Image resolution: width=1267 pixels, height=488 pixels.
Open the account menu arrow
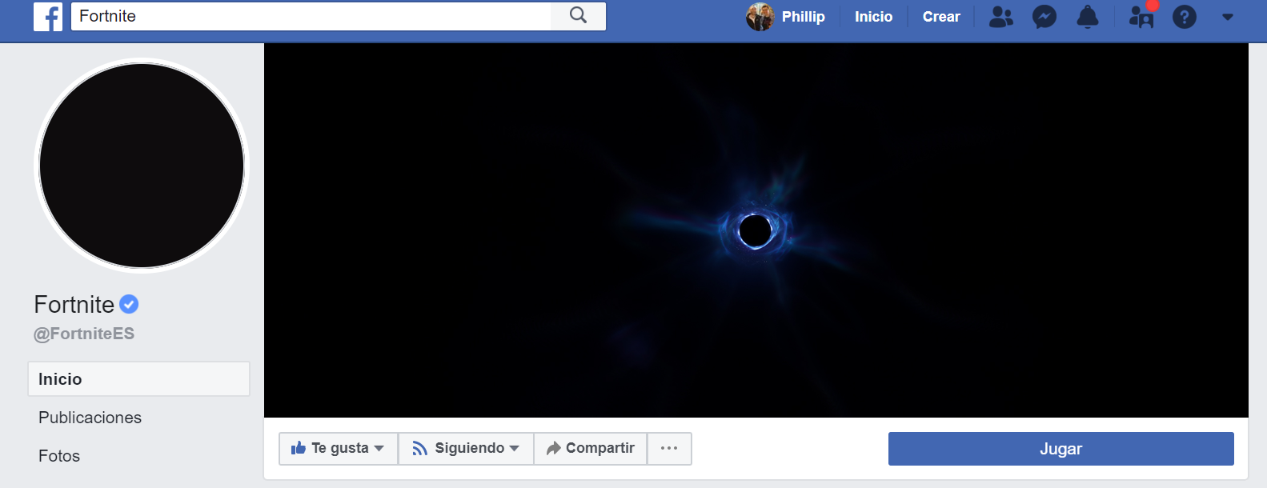point(1227,17)
